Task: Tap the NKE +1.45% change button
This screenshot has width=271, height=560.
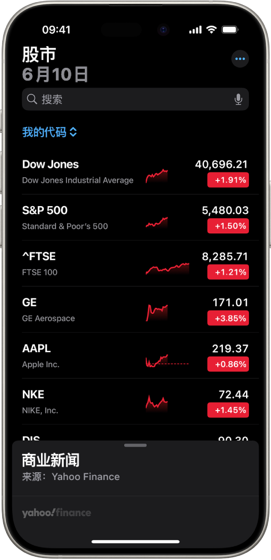Action: [x=228, y=411]
